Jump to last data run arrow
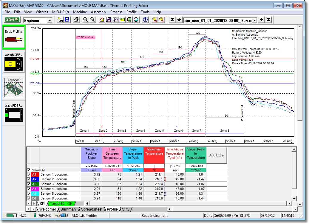Screen dimensions: 309x224 (172, 19)
